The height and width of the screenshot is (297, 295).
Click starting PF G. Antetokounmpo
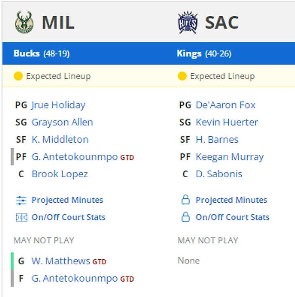[x=74, y=157]
